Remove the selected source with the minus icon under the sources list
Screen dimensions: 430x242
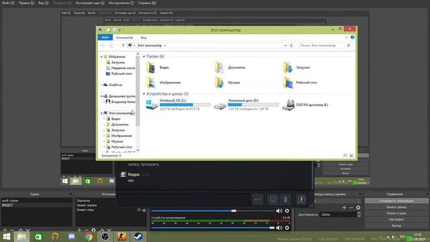pos(87,230)
